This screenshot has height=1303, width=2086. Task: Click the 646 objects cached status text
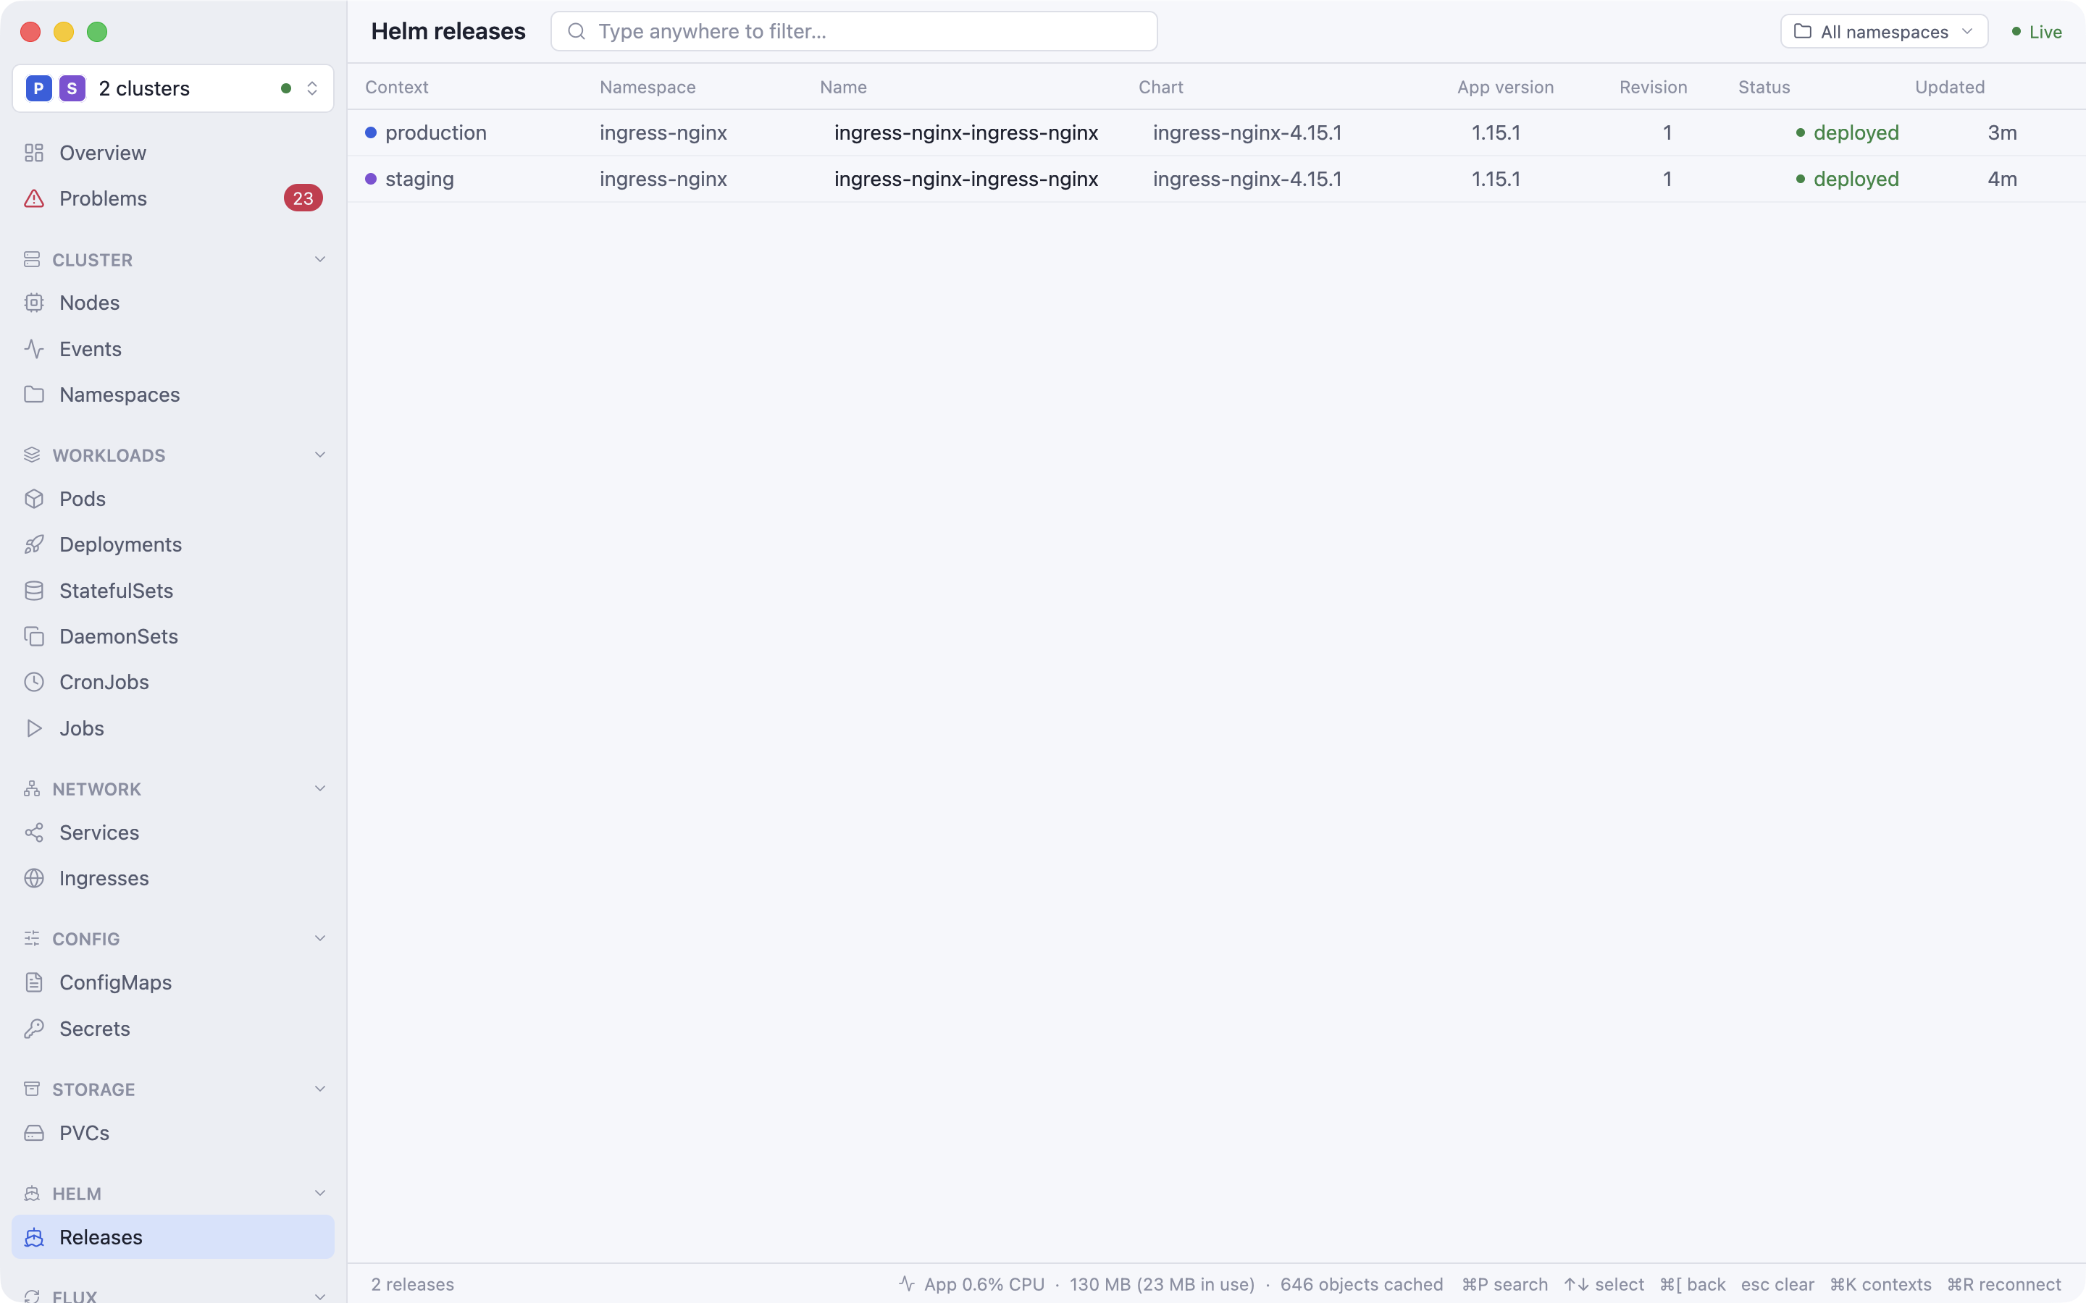1361,1284
